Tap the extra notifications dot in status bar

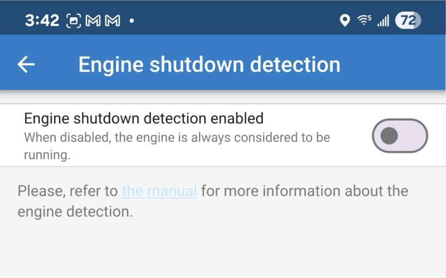pyautogui.click(x=132, y=21)
